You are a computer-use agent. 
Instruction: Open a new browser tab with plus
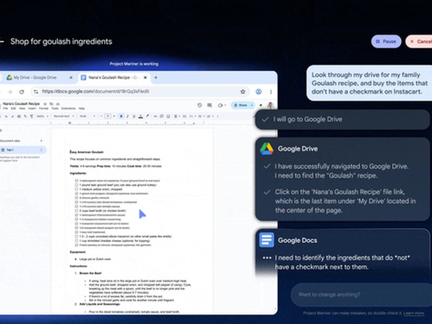pyautogui.click(x=156, y=77)
